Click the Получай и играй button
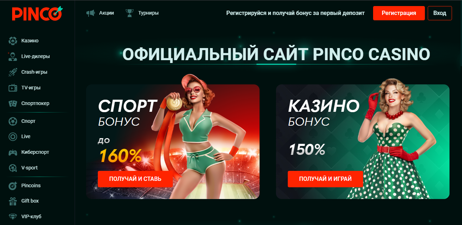The height and width of the screenshot is (225, 462). tap(325, 179)
